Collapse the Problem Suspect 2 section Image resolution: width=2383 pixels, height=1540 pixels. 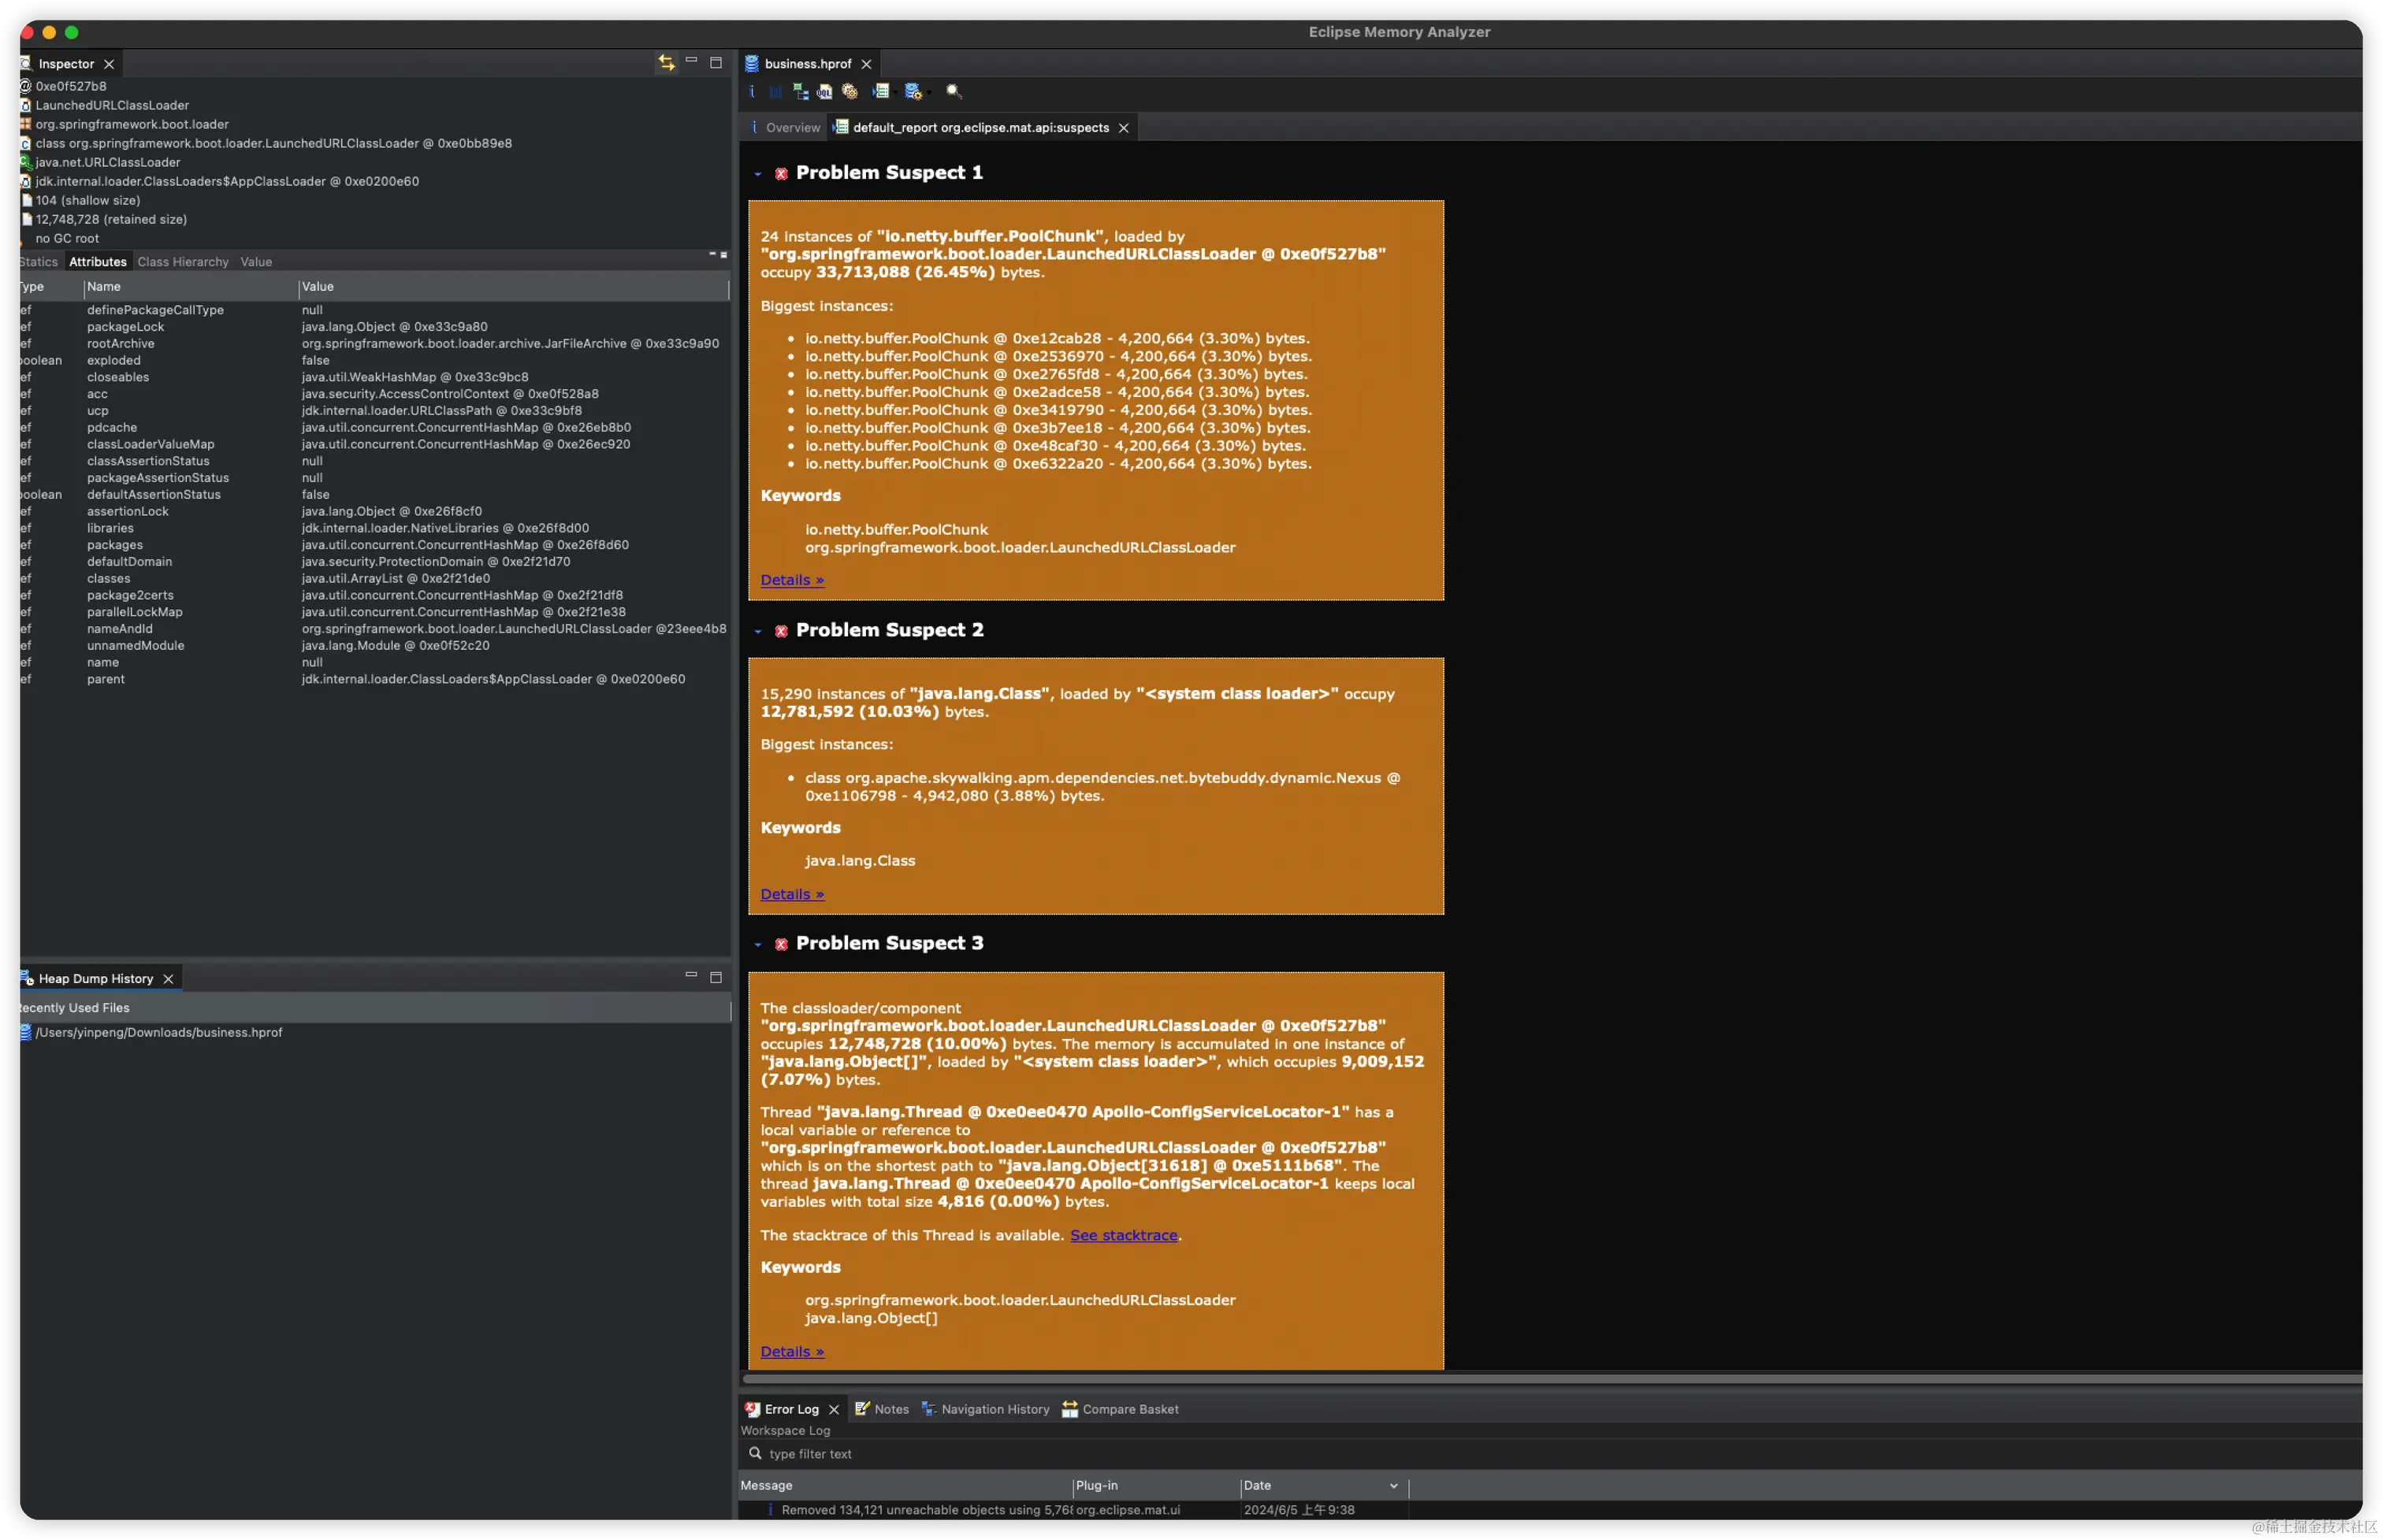[758, 631]
